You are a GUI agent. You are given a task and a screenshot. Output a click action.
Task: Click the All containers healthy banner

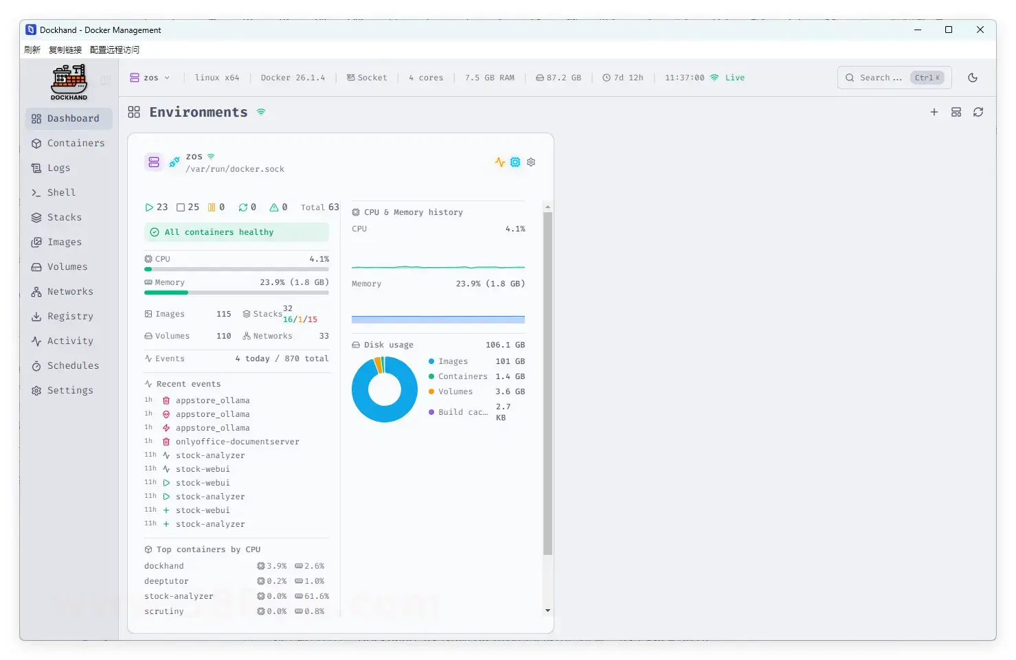(236, 232)
